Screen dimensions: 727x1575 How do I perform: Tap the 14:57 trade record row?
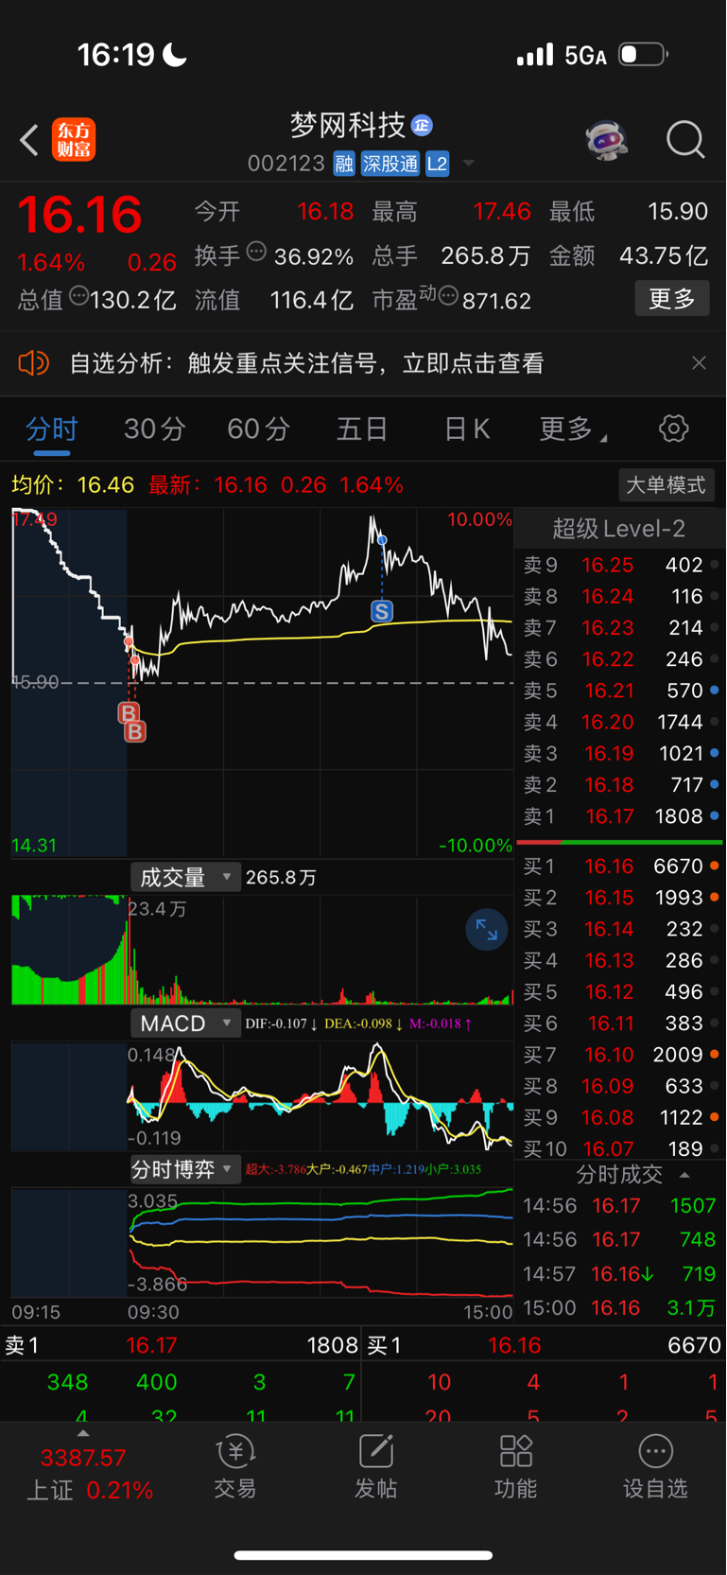pos(620,1273)
